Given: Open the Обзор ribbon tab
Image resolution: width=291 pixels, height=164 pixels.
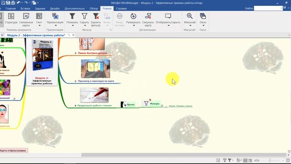Looking at the screenshot, I should (x=94, y=8).
